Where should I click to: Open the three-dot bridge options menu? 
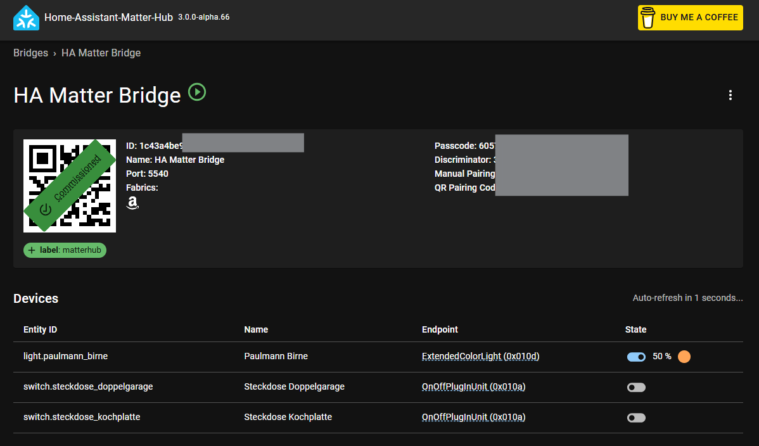click(730, 96)
